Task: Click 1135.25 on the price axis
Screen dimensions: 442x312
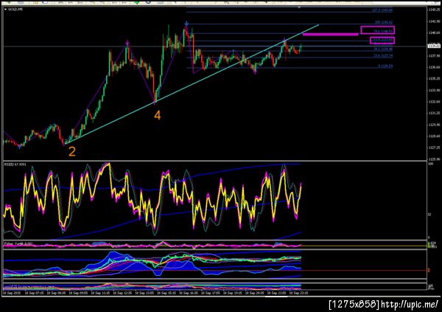Action: (x=434, y=79)
